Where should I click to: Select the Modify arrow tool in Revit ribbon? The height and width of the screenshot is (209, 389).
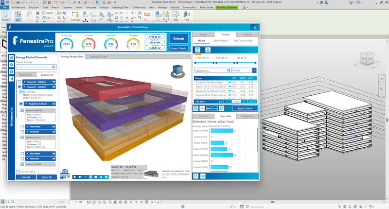pos(6,17)
